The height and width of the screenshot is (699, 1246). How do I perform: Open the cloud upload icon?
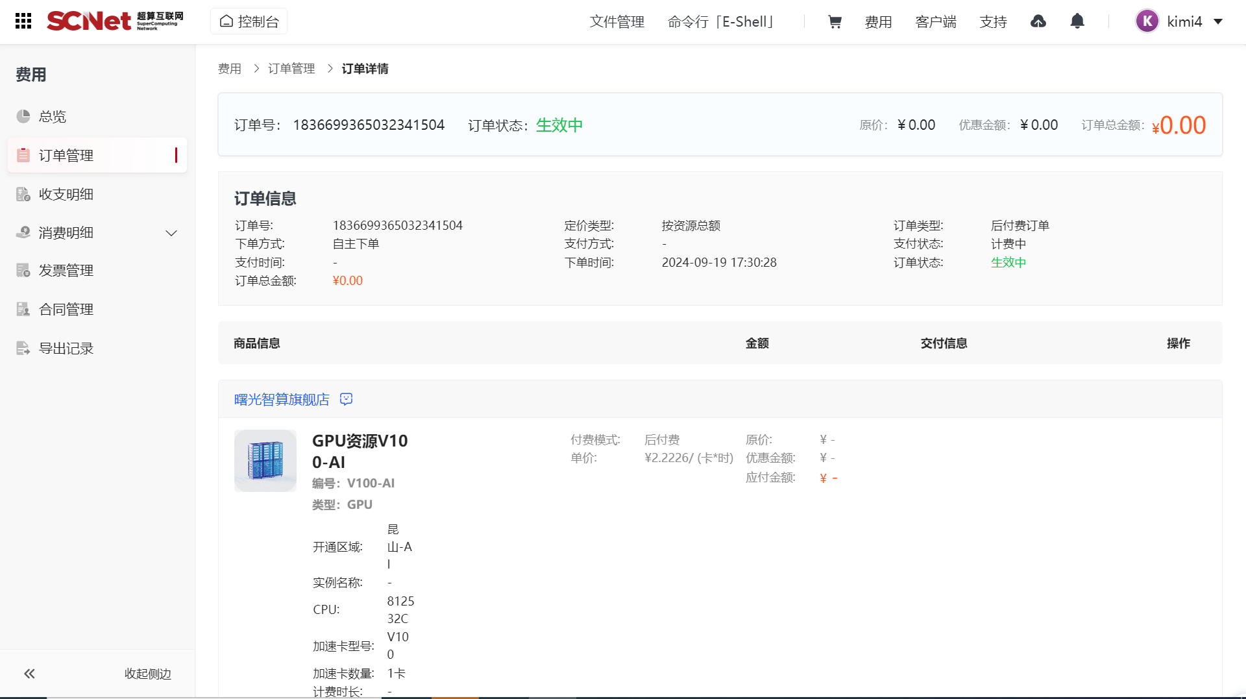tap(1038, 21)
